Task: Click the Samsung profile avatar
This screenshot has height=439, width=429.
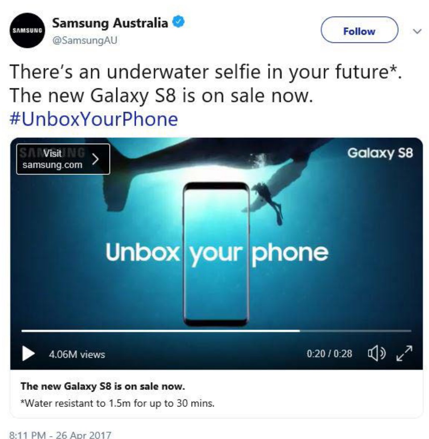Action: tap(27, 30)
